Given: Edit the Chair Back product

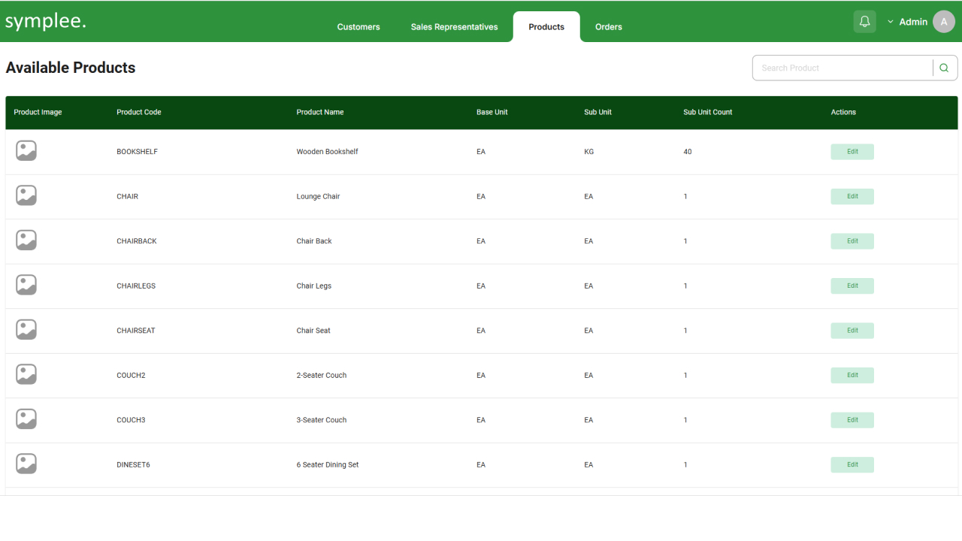Looking at the screenshot, I should coord(852,241).
